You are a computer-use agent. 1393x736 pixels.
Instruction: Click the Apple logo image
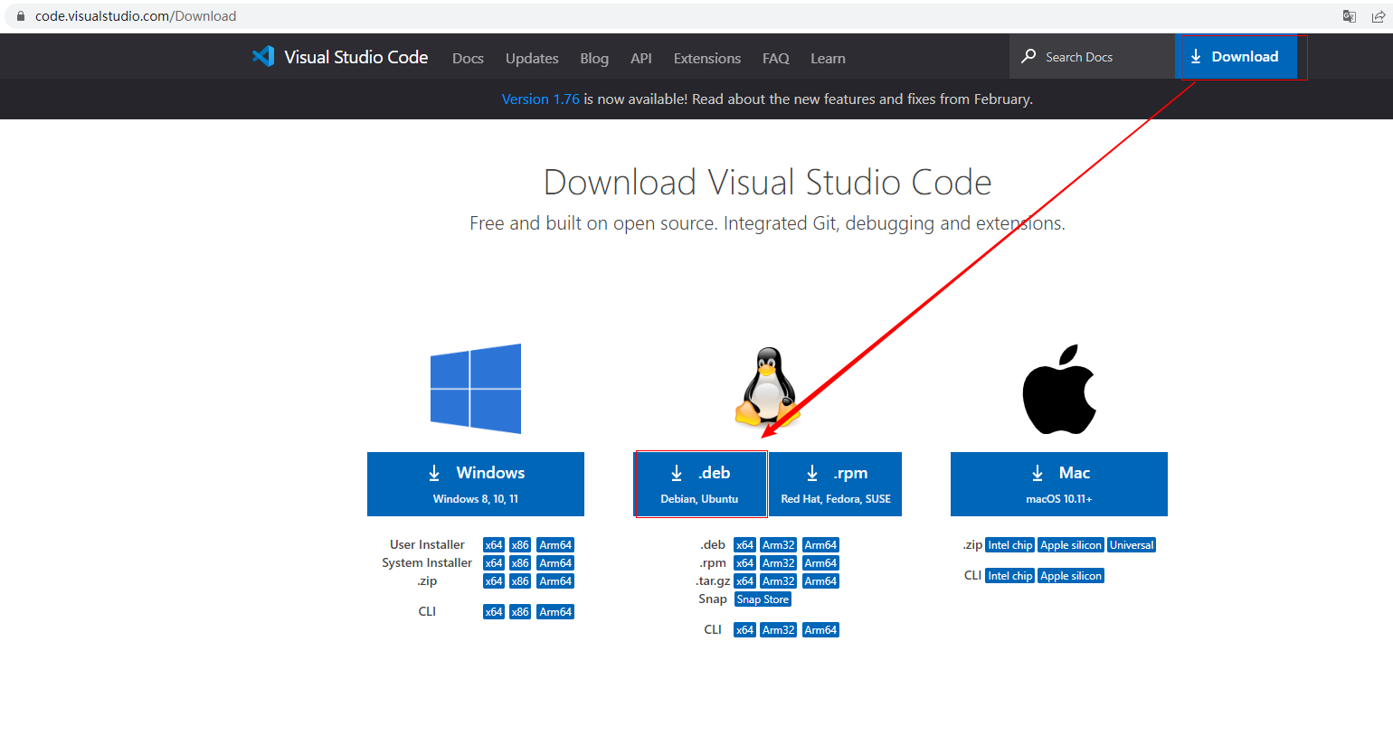(x=1059, y=389)
